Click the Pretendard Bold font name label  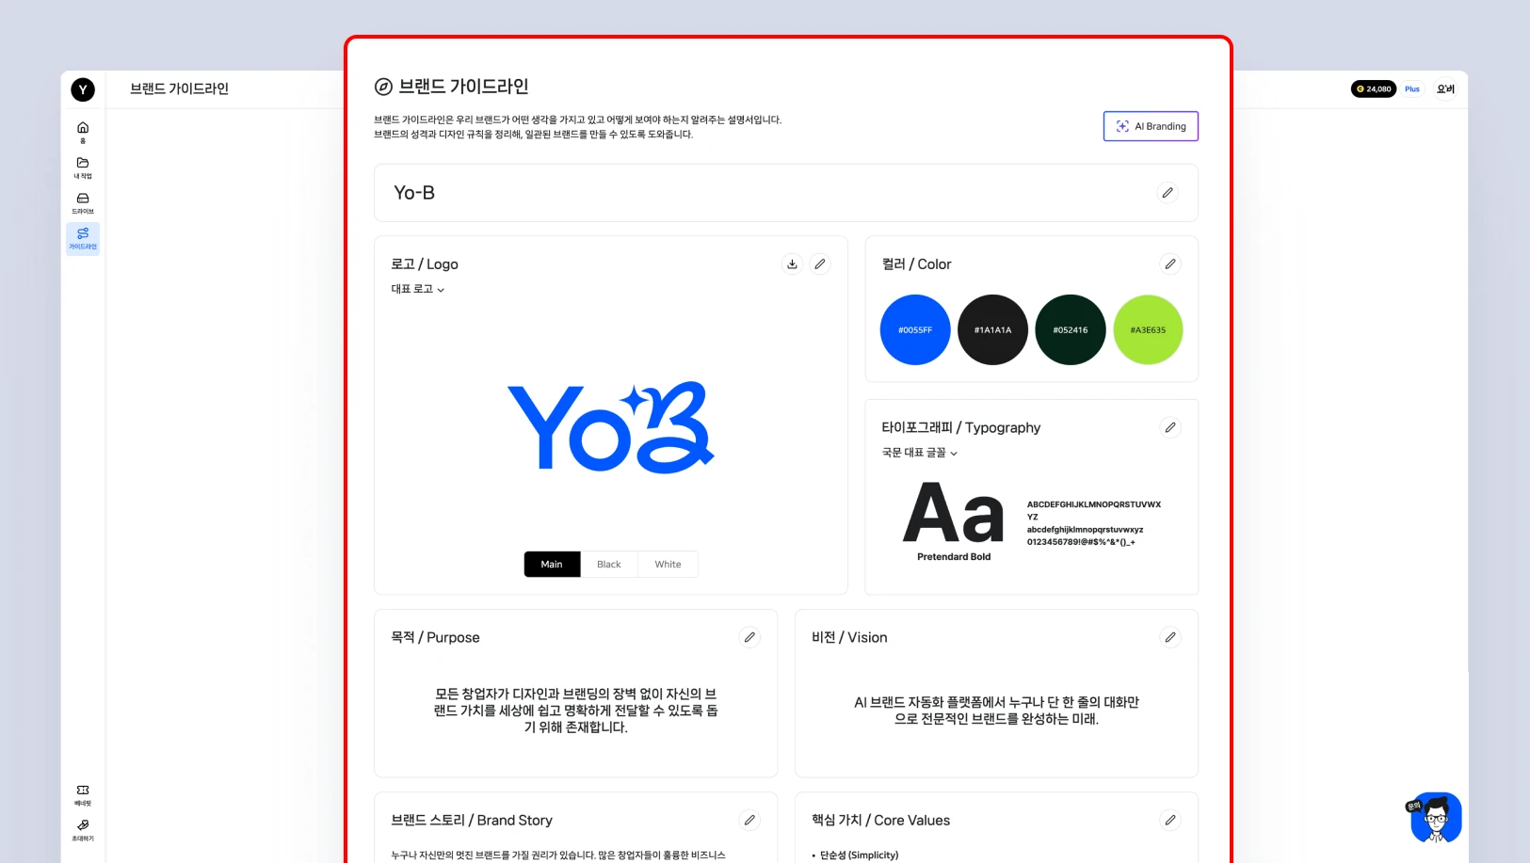click(954, 557)
